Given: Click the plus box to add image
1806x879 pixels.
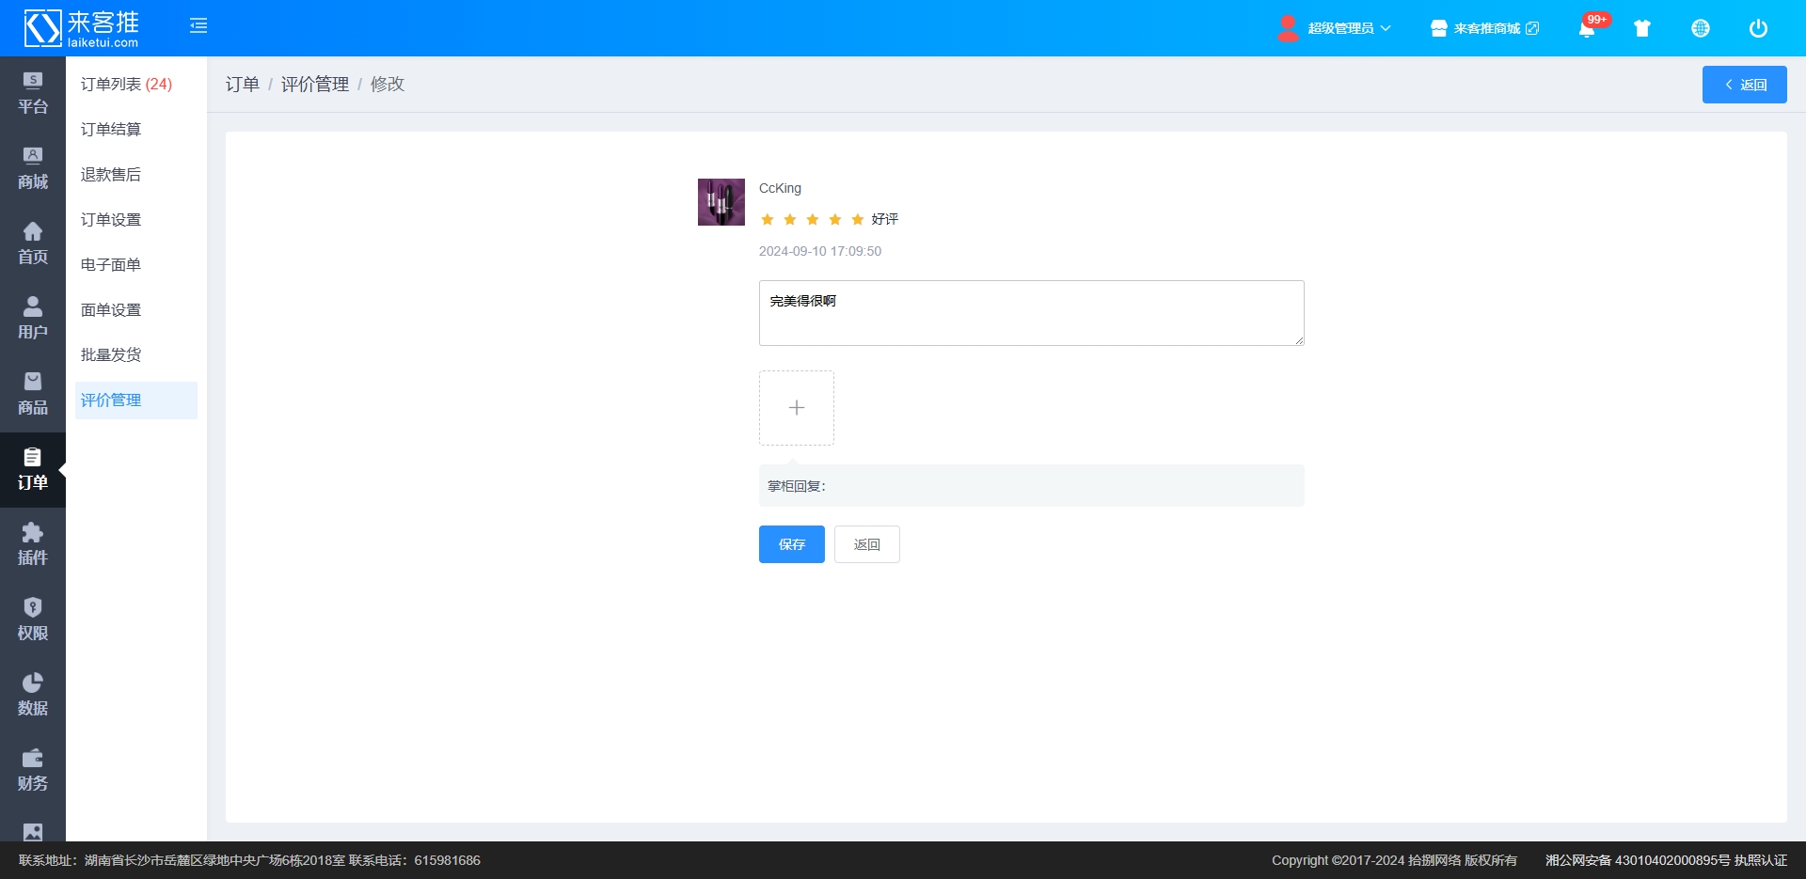Looking at the screenshot, I should coord(797,408).
